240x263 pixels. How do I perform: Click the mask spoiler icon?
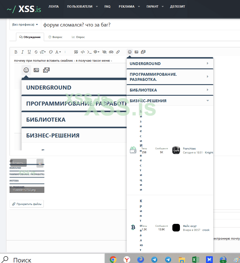pyautogui.click(x=111, y=52)
